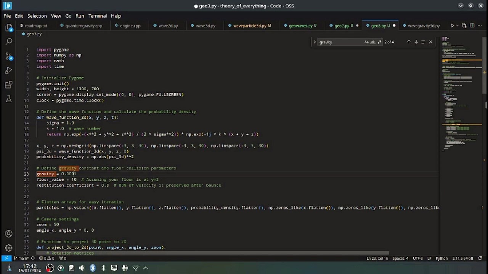Viewport: 488px width, 274px height.
Task: Open the Search view in activity bar
Action: pyautogui.click(x=9, y=42)
